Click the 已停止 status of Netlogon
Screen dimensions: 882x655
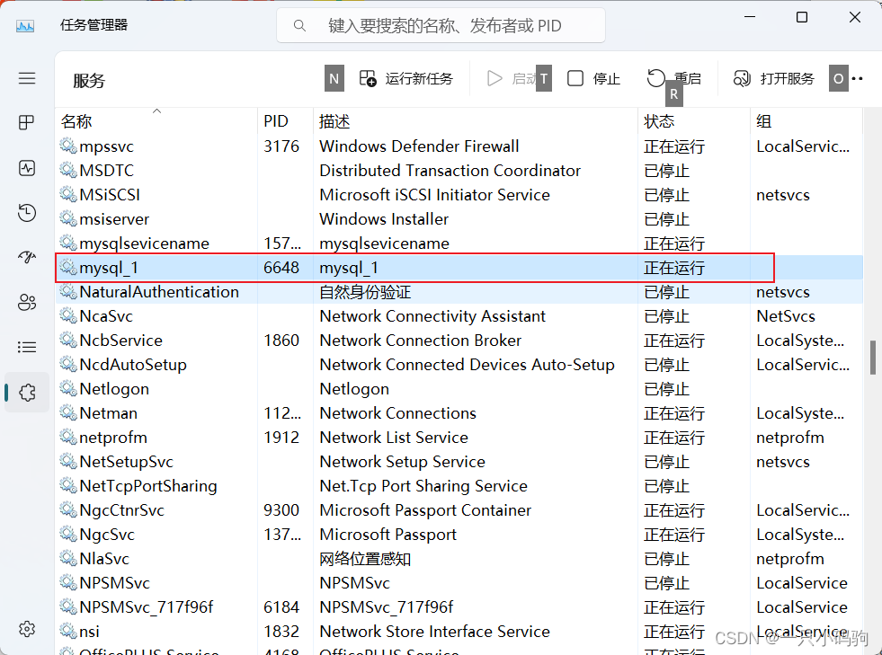(666, 389)
